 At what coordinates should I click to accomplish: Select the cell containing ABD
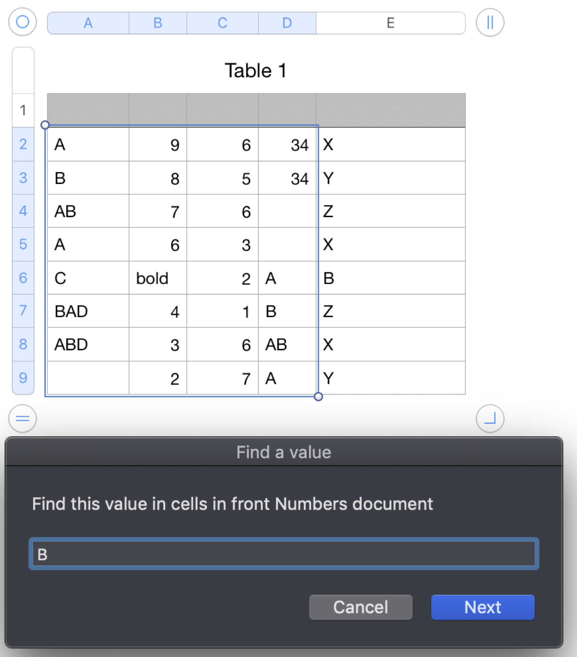pos(88,345)
